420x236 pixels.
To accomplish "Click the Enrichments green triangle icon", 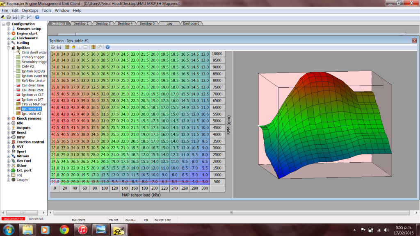I will tap(14, 38).
